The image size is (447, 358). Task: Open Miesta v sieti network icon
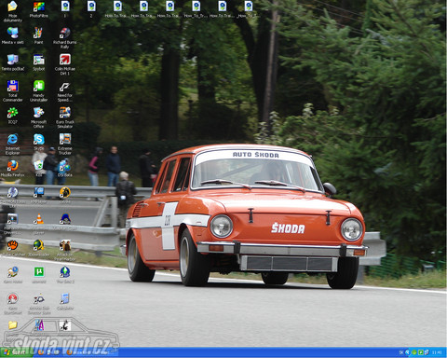12,33
